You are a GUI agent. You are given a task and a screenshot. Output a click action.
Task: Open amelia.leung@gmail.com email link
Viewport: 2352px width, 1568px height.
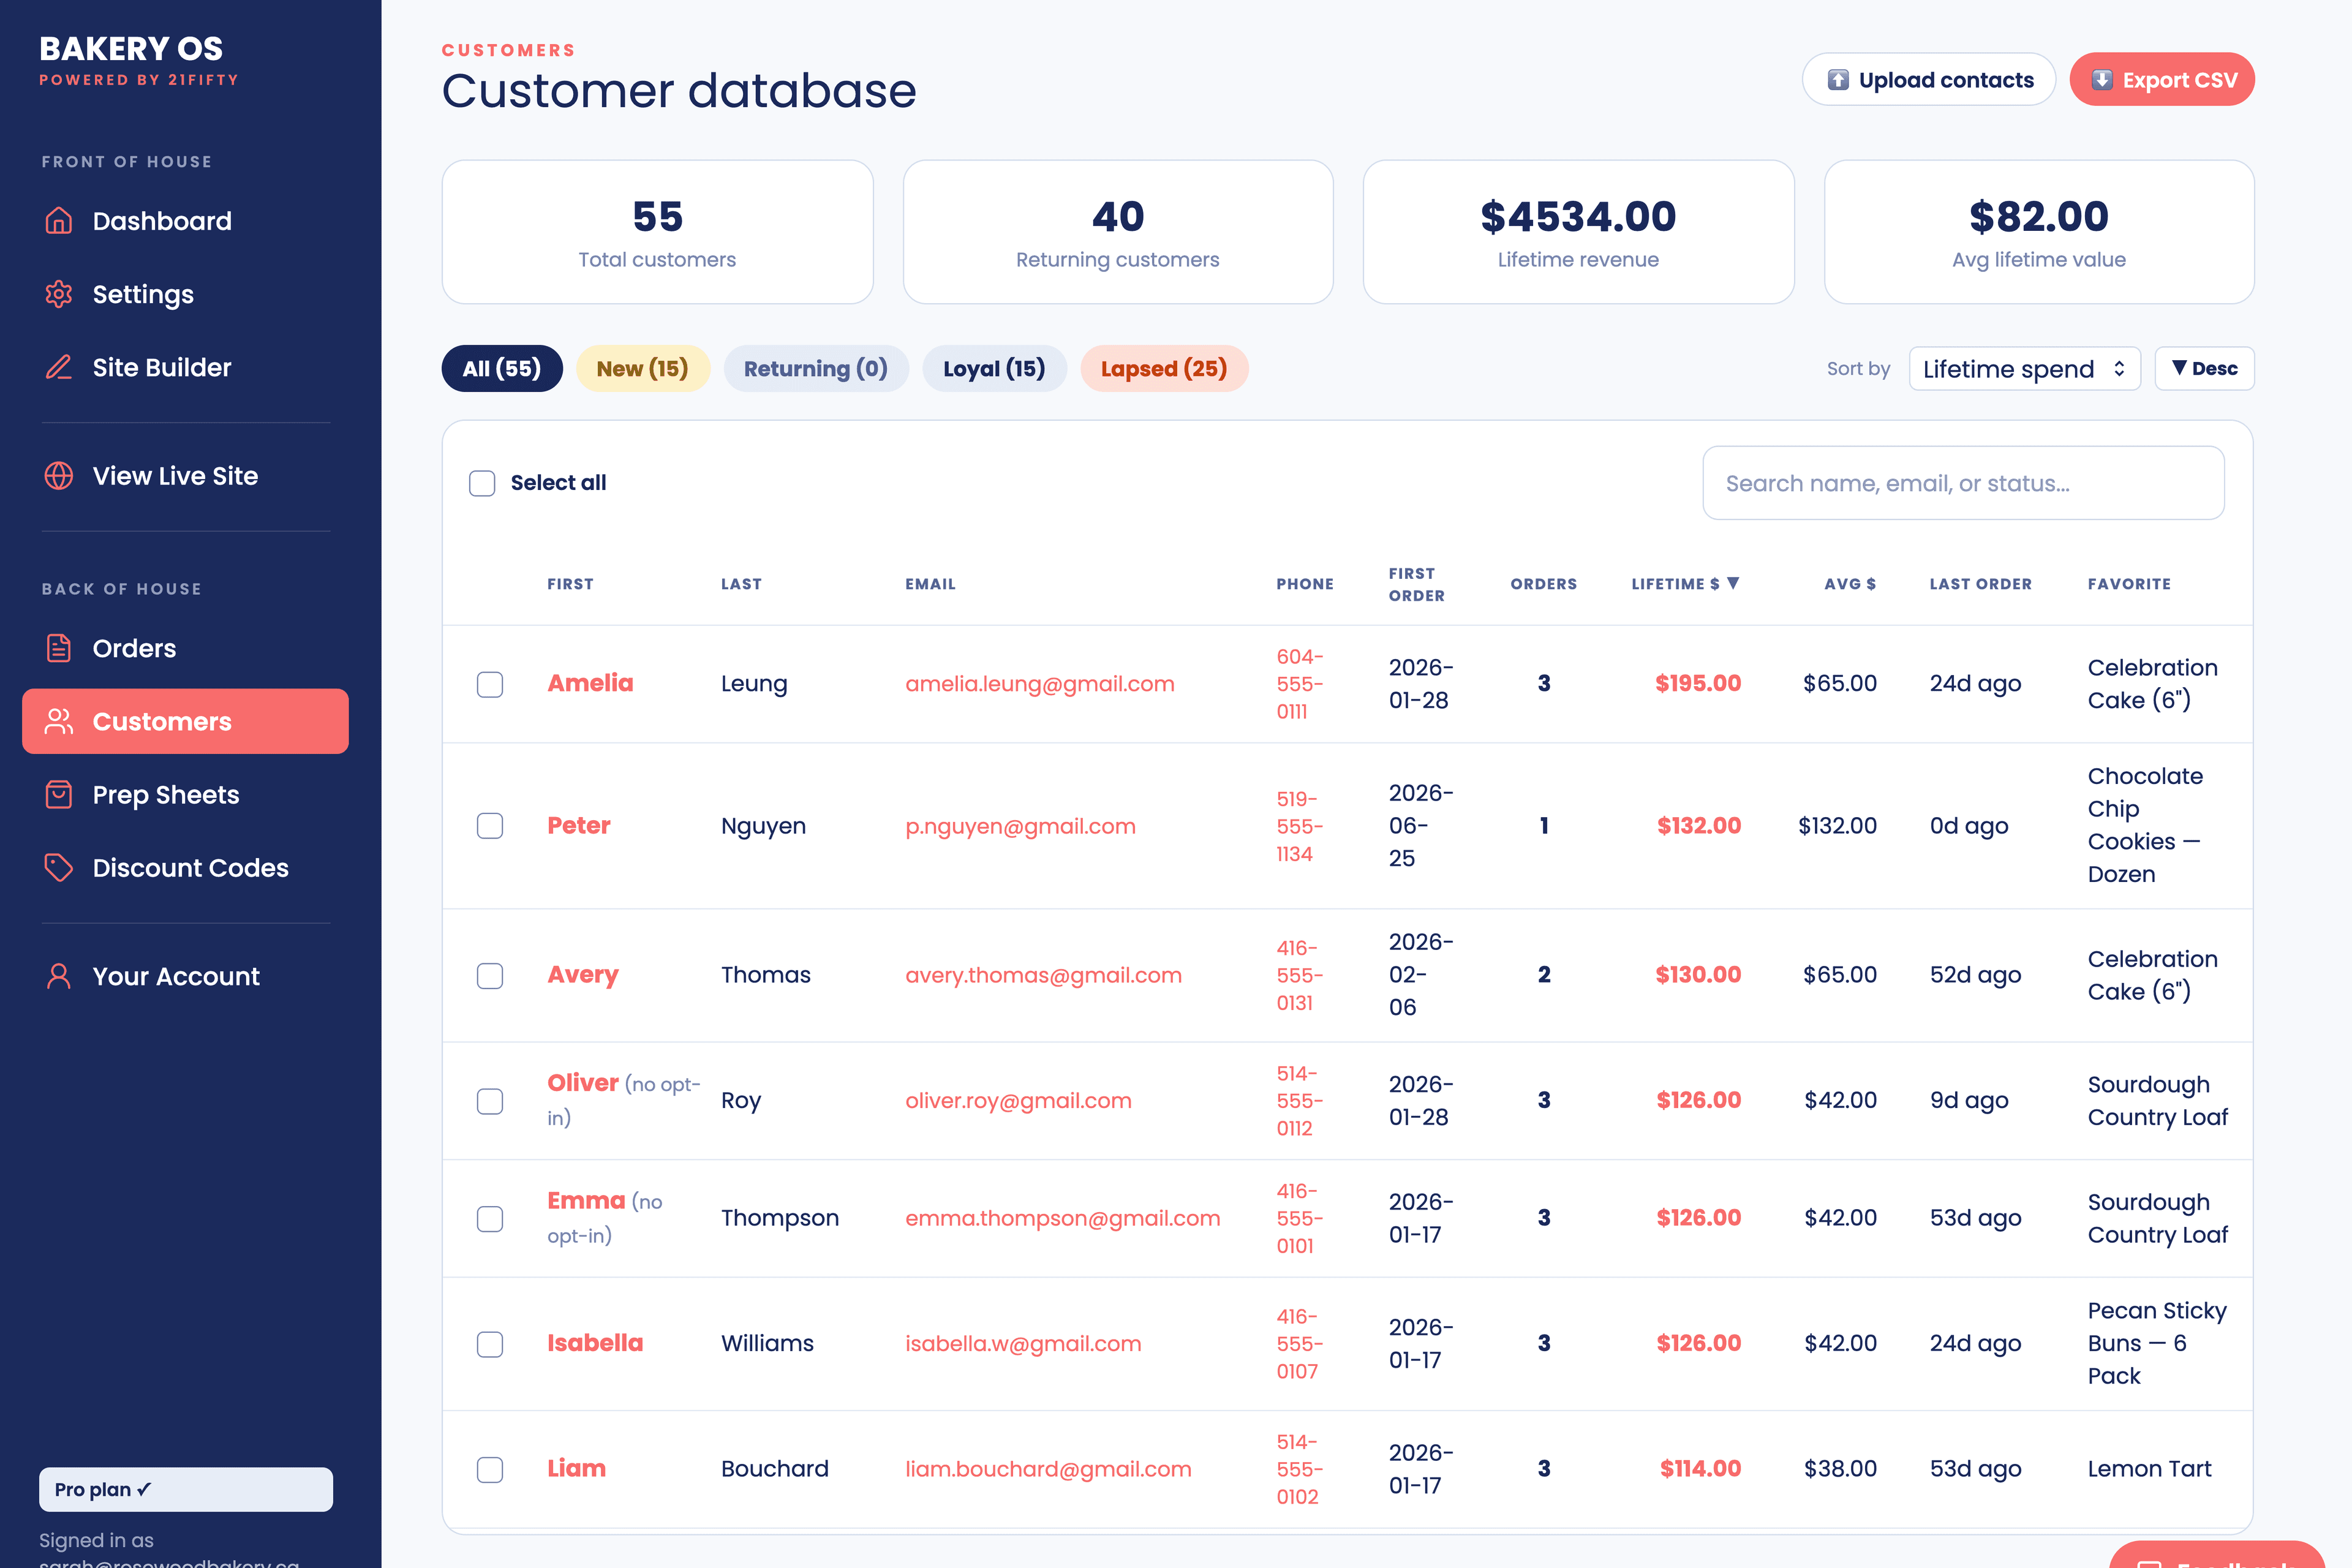(1040, 684)
